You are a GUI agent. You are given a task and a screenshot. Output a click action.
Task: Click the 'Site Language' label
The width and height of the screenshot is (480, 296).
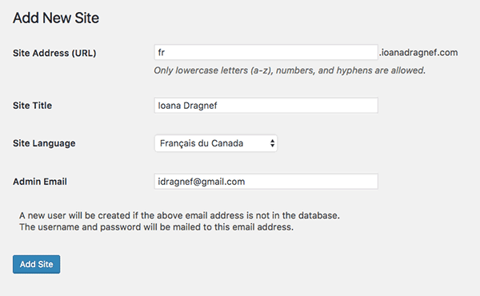44,143
